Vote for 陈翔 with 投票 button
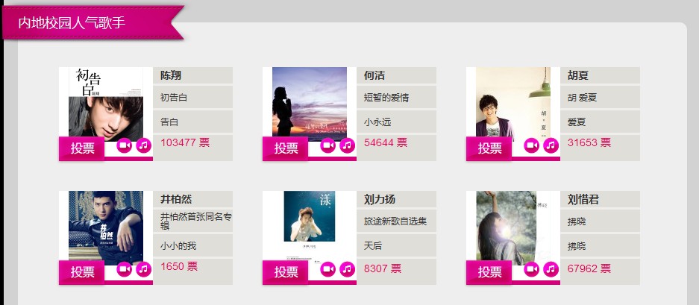 [81, 148]
